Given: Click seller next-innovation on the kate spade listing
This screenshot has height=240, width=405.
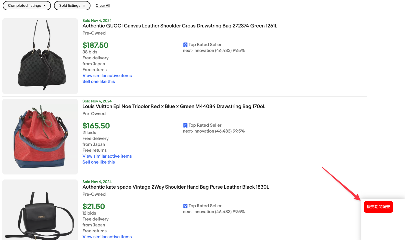Looking at the screenshot, I should point(214,212).
